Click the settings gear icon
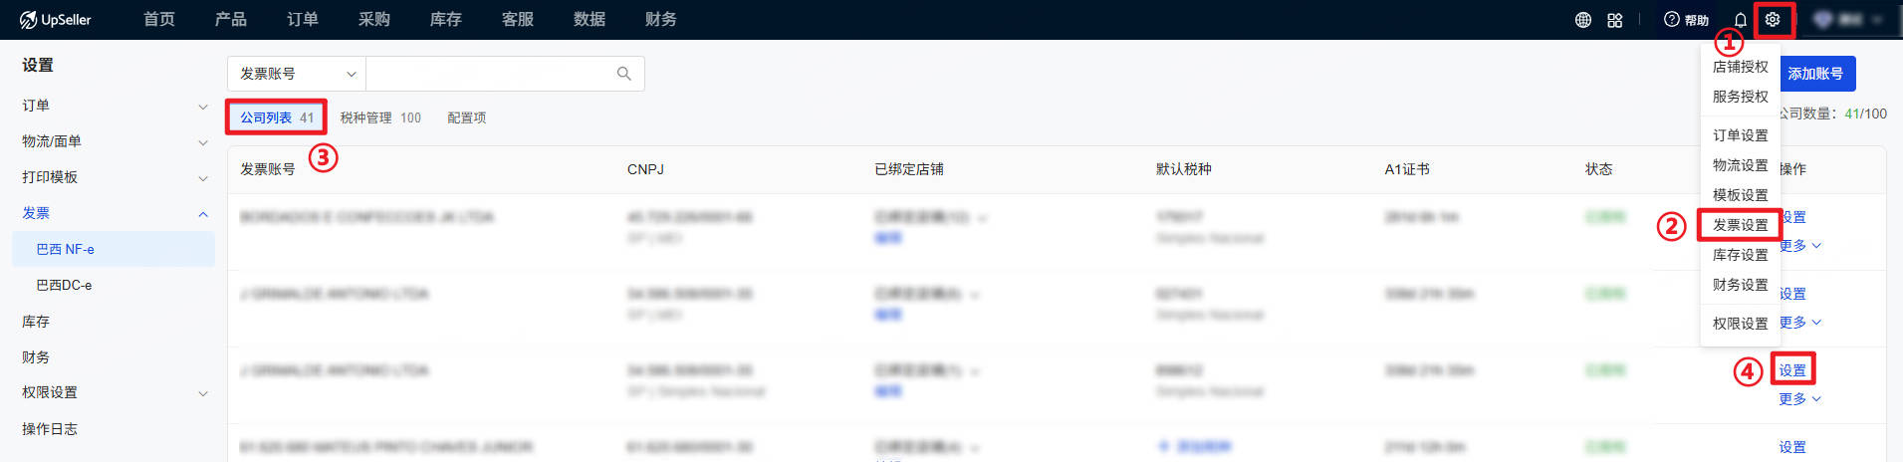 (x=1773, y=20)
